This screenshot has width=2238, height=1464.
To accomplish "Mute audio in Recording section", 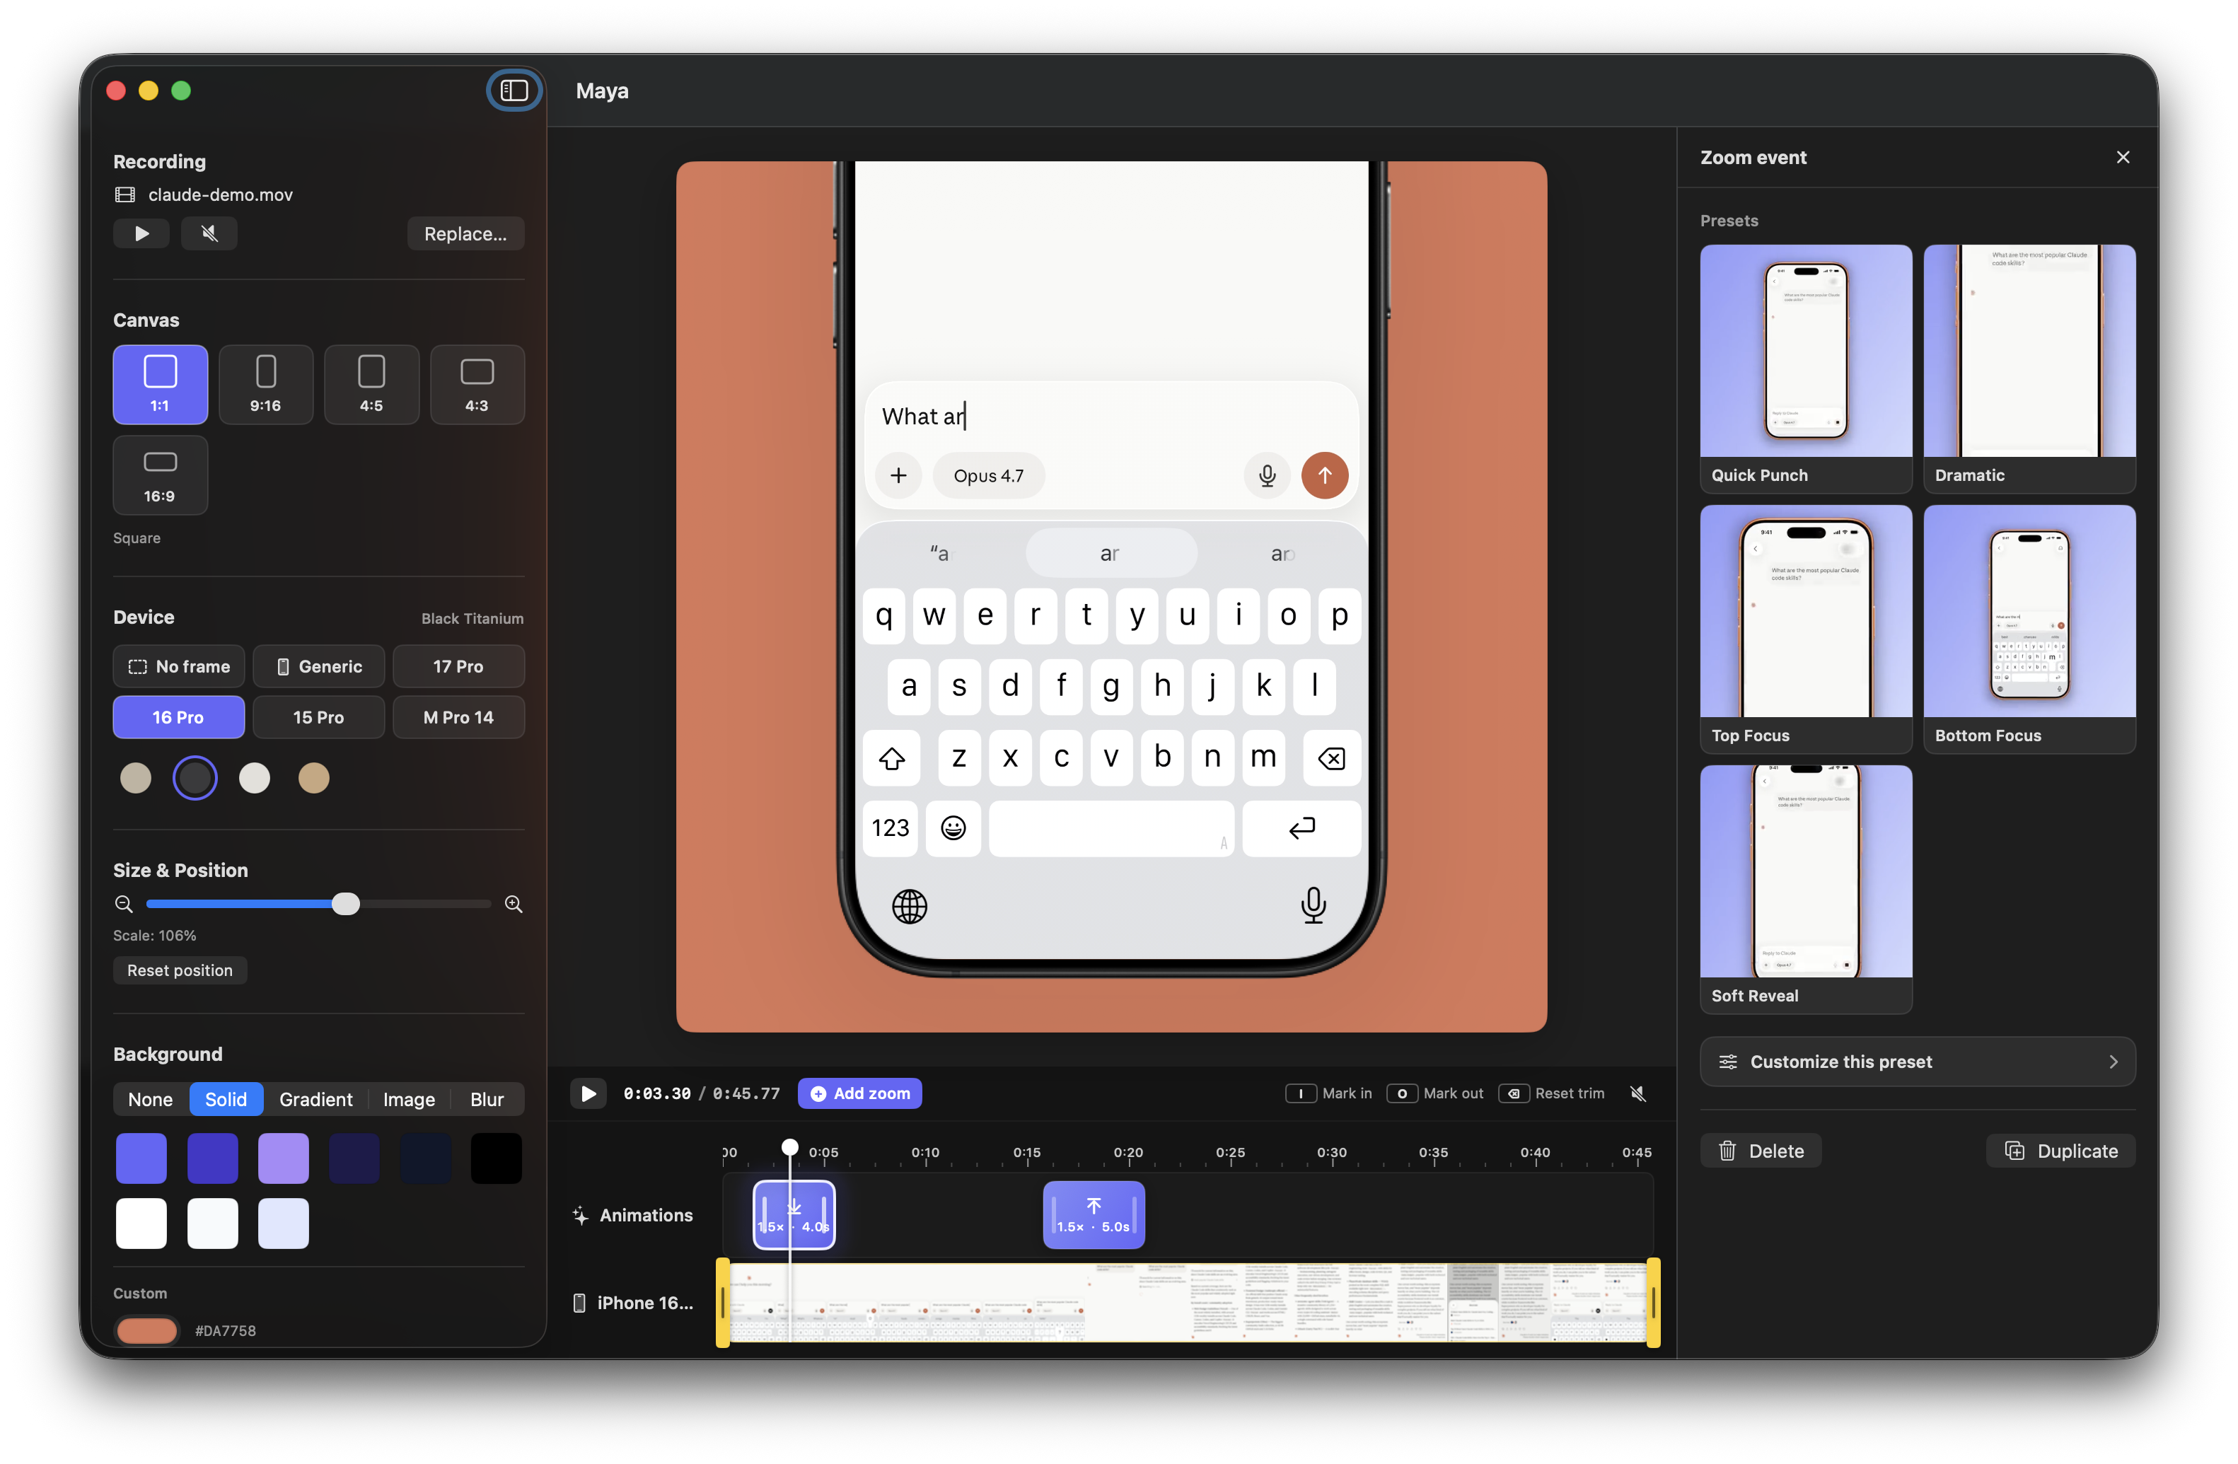I will pos(209,233).
